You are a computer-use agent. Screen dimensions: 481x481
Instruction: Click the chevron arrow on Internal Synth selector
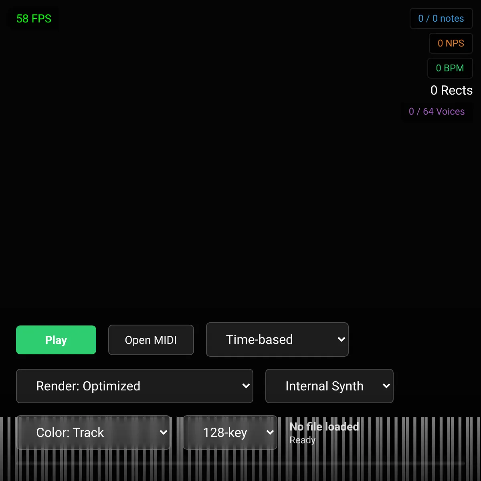386,386
